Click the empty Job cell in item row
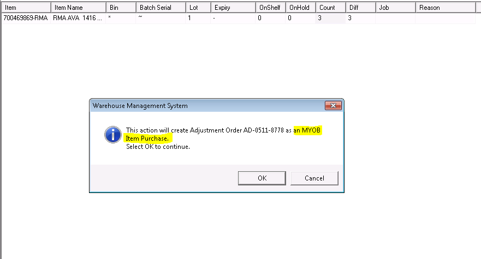This screenshot has height=259, width=481. [x=395, y=18]
